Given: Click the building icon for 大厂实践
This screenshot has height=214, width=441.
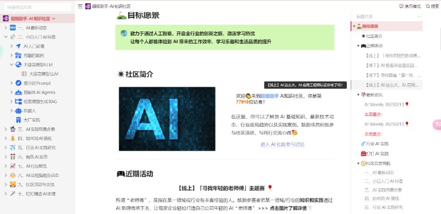Looking at the screenshot, I should coord(18,120).
